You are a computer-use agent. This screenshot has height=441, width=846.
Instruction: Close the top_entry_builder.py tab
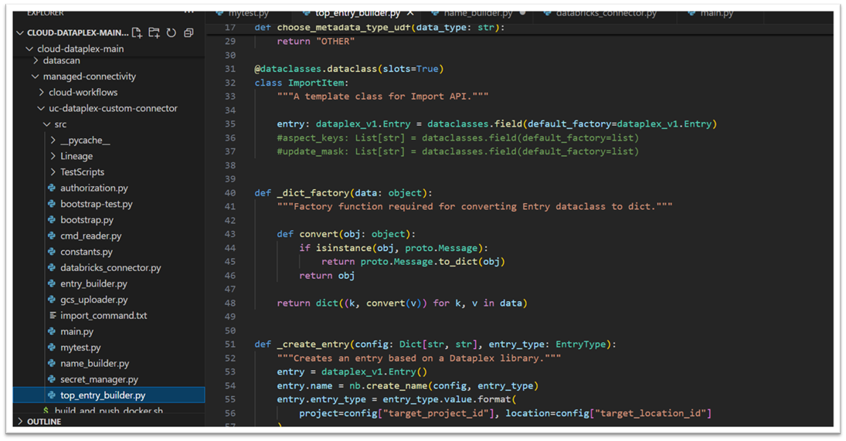[x=410, y=13]
